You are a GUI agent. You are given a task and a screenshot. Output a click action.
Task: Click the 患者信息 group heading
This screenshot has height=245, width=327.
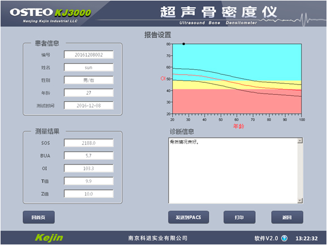(x=47, y=43)
